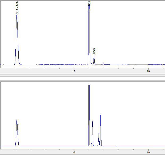Click the tiny unlabeled peak after COS
This screenshot has width=165, height=155.
(103, 63)
